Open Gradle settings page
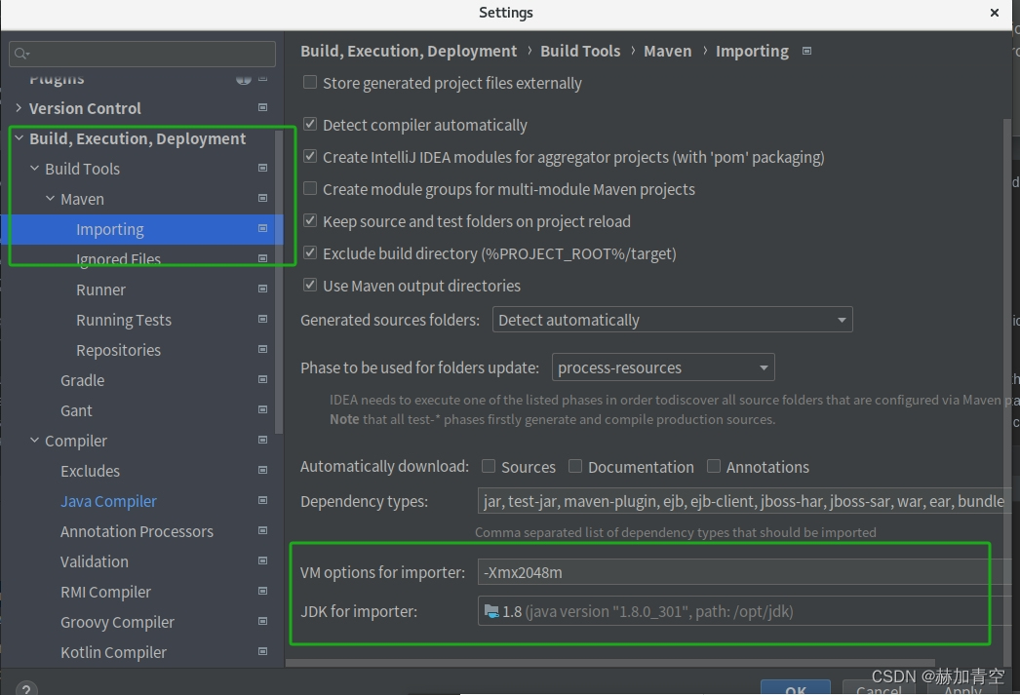The height and width of the screenshot is (695, 1020). click(x=82, y=380)
